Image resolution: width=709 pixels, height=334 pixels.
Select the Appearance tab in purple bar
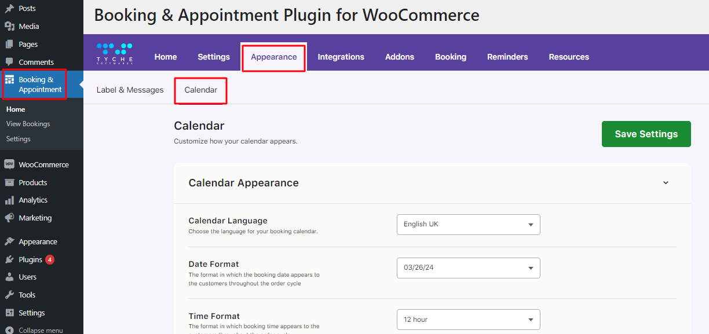click(x=274, y=57)
